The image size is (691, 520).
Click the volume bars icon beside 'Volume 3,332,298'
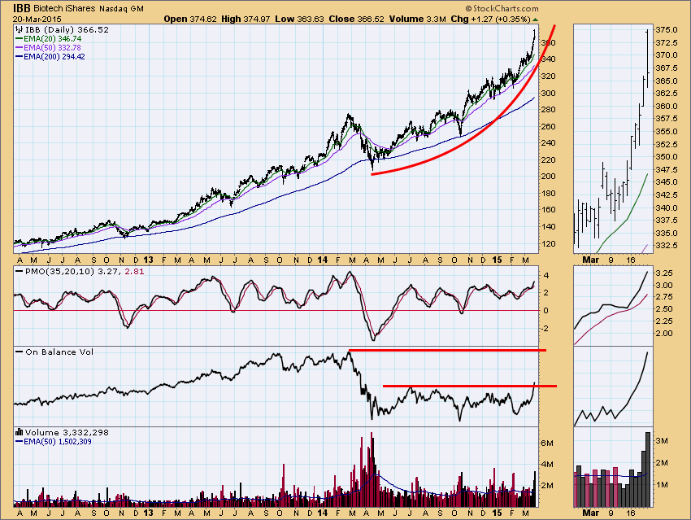19,432
